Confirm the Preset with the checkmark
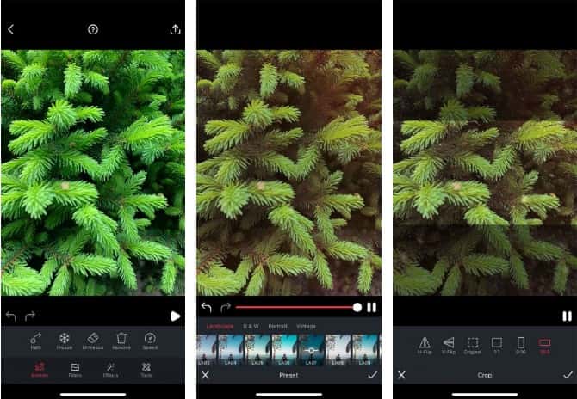The width and height of the screenshot is (577, 399). pos(372,375)
